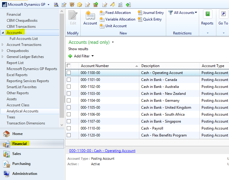This screenshot has width=229, height=180.
Task: Check the box for account 000-1104-00
Action: tap(69, 101)
